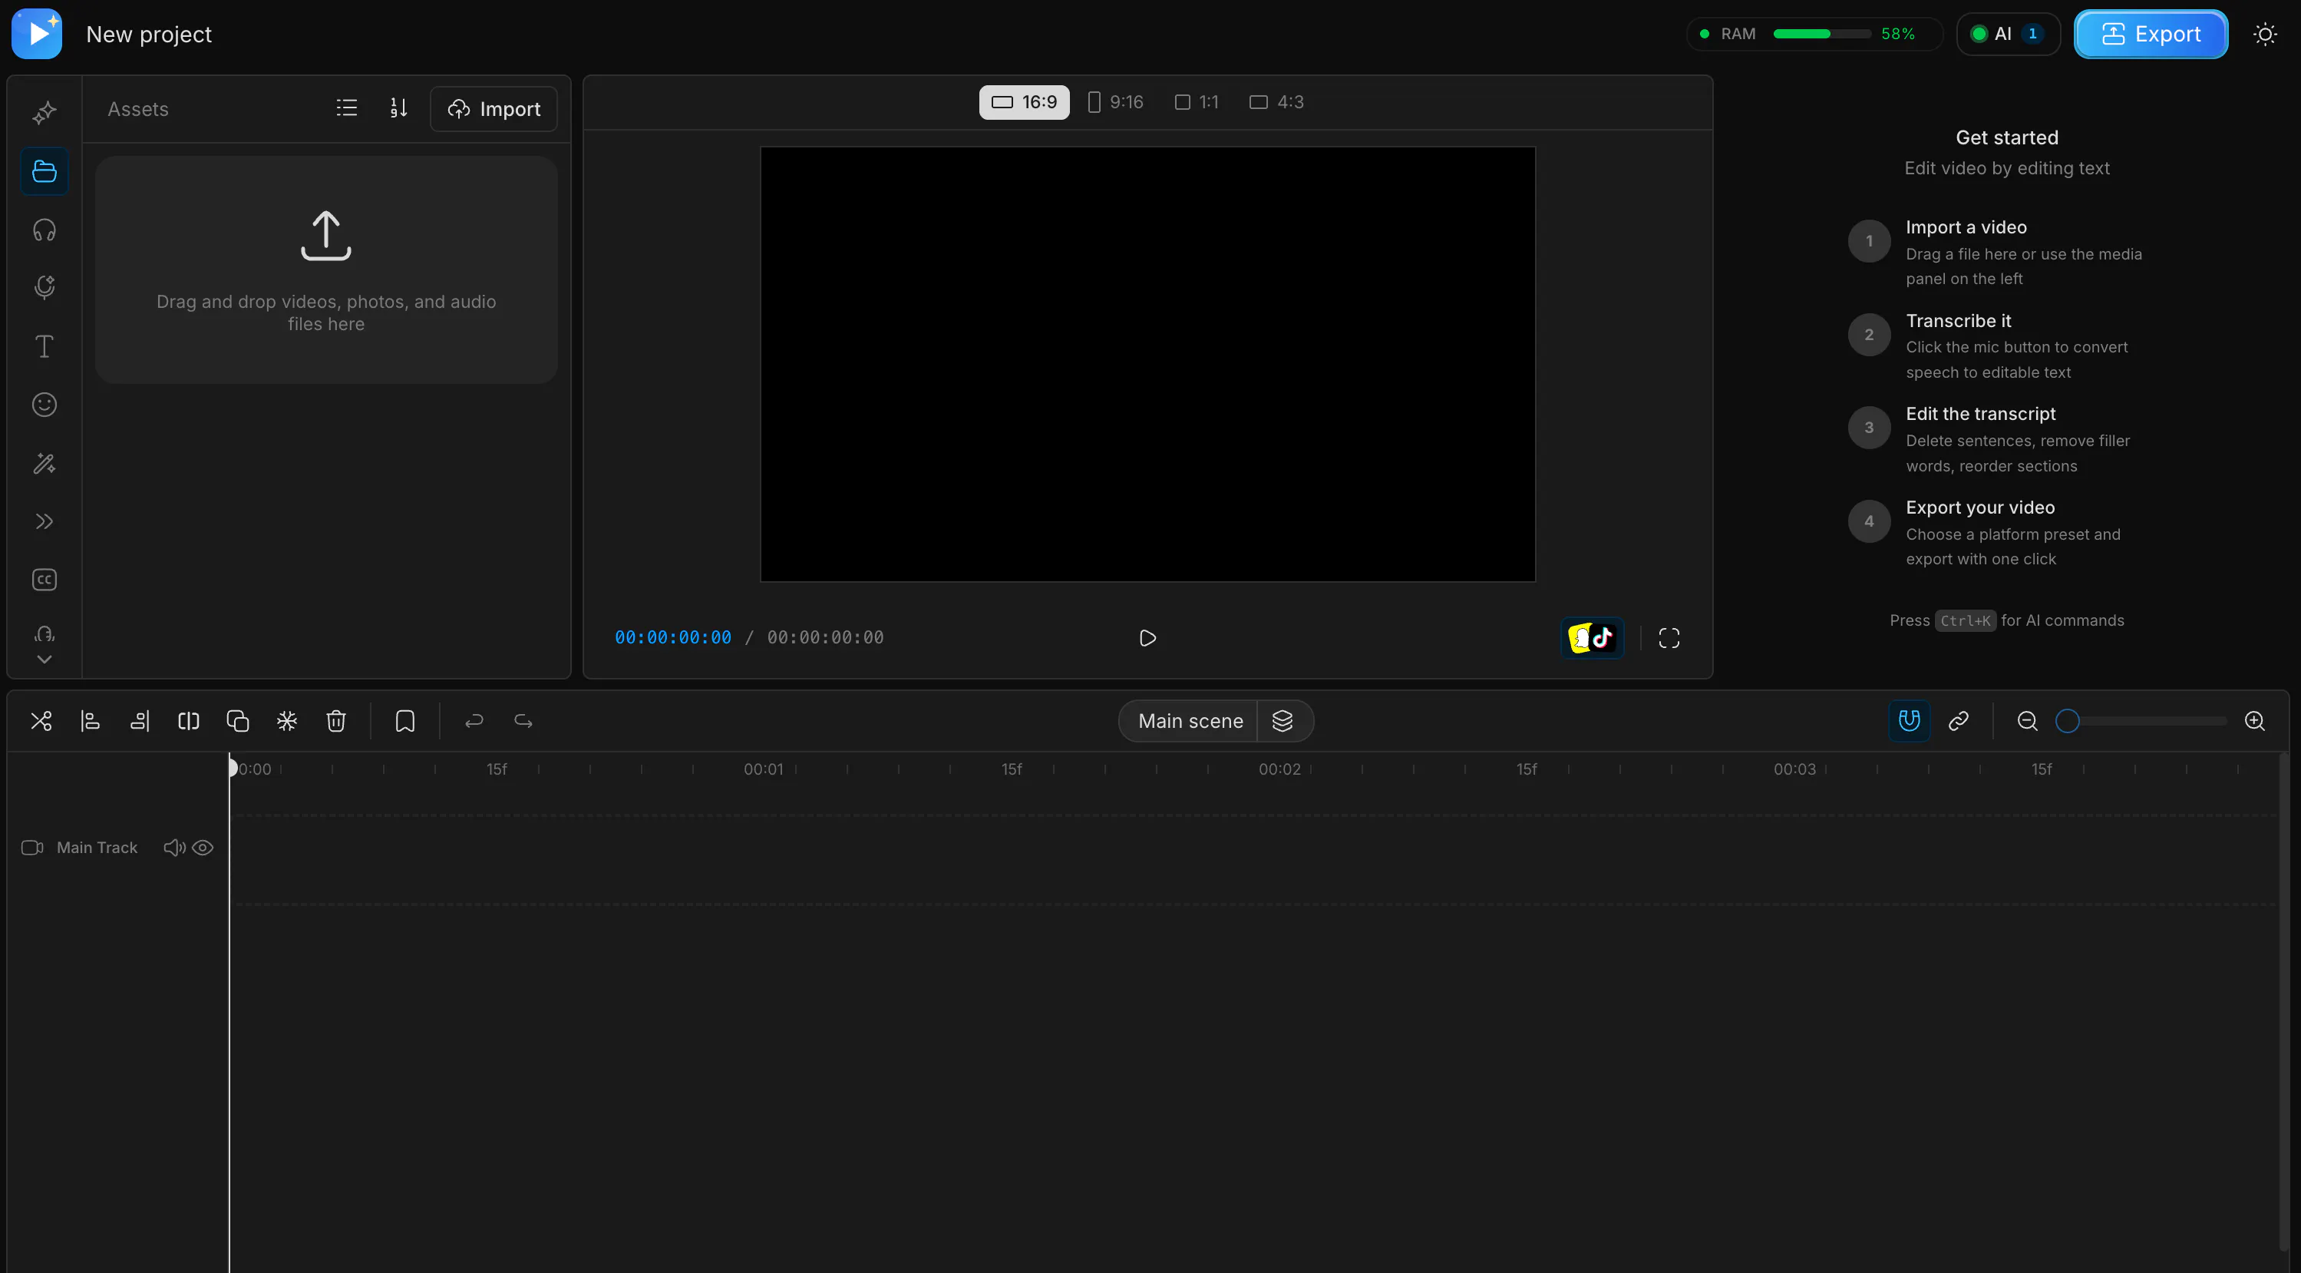Image resolution: width=2301 pixels, height=1273 pixels.
Task: Open the closed captions CC sidebar icon
Action: [x=44, y=580]
